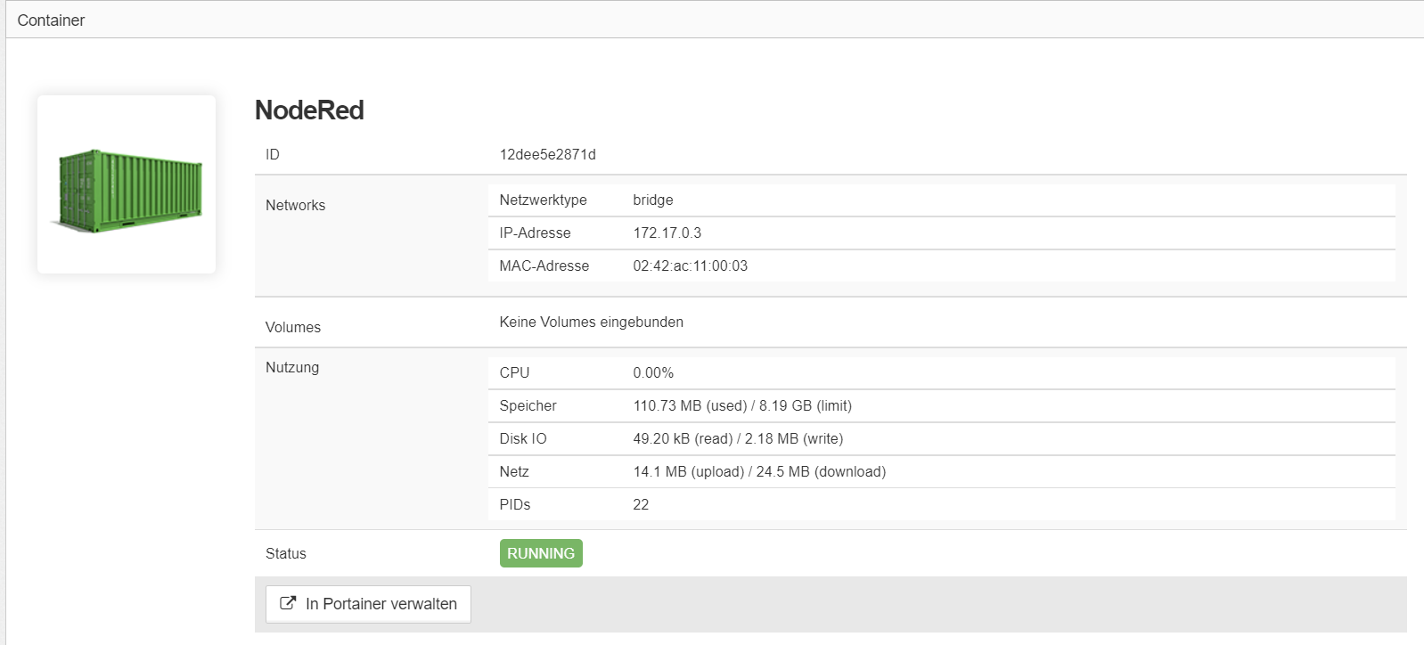1424x645 pixels.
Task: Select the MAC address 02:42:ac:11:00:03
Action: pos(690,266)
